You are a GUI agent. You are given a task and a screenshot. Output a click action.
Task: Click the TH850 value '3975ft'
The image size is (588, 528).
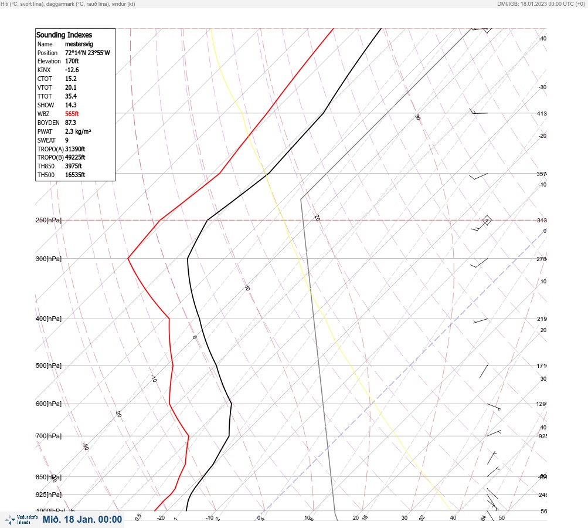[73, 166]
